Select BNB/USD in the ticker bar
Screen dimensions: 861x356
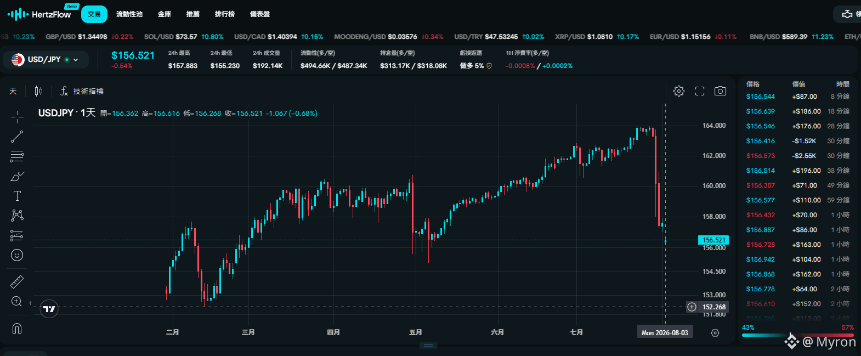[x=791, y=37]
